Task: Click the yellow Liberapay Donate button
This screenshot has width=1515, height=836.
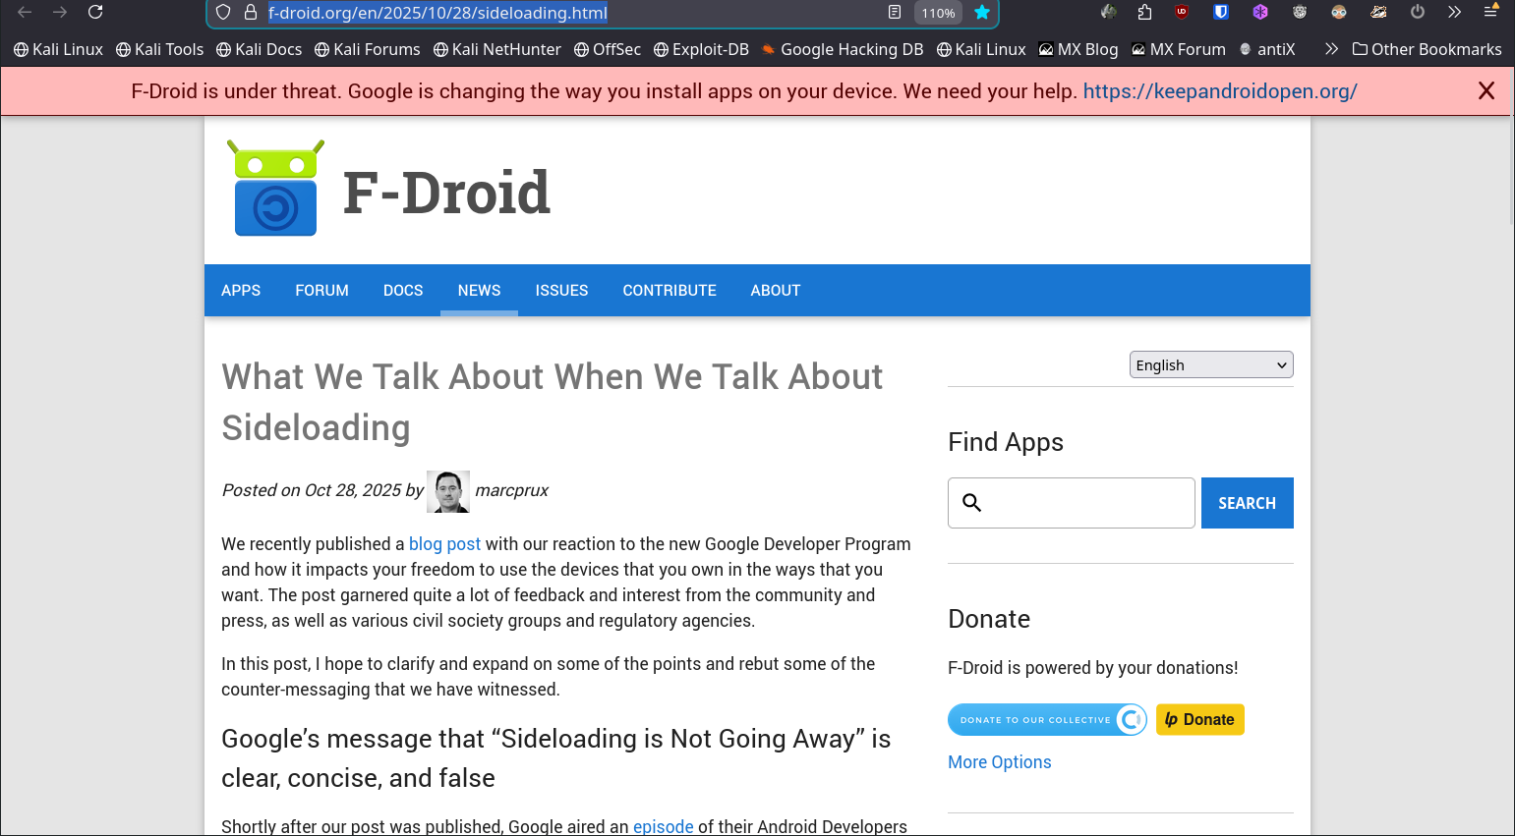Action: click(1199, 720)
